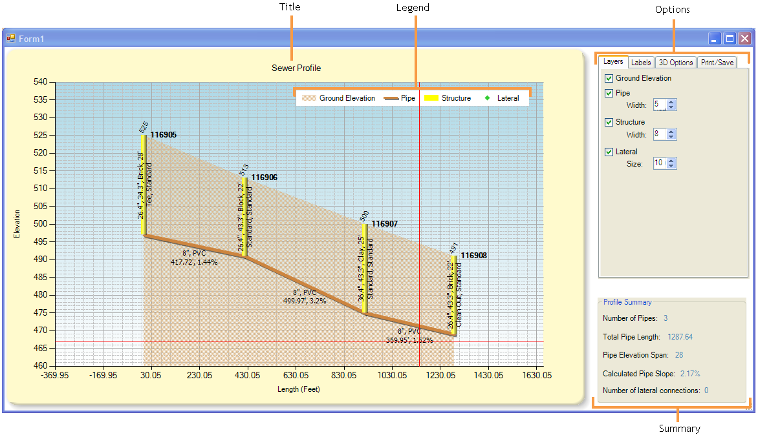Increase the Lateral Size spinner value

671,161
